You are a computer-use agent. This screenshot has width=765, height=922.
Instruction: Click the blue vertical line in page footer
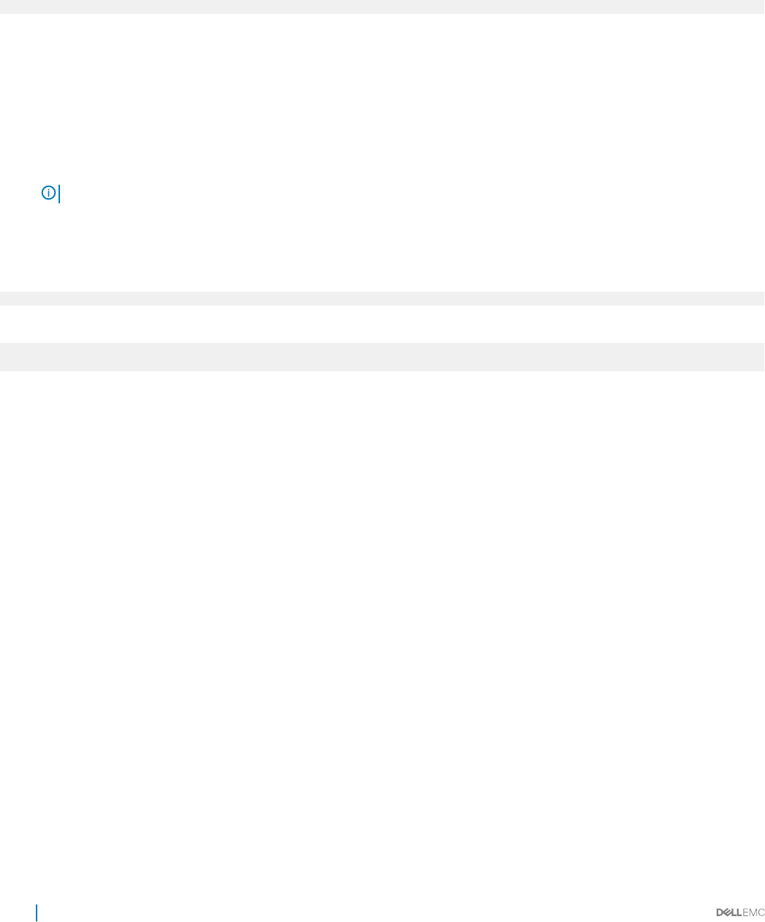tap(37, 912)
